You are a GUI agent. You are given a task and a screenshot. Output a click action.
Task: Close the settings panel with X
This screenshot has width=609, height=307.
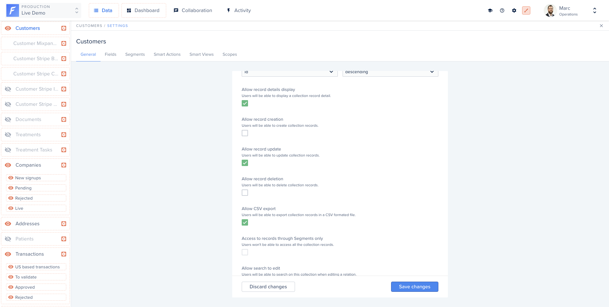(x=601, y=26)
